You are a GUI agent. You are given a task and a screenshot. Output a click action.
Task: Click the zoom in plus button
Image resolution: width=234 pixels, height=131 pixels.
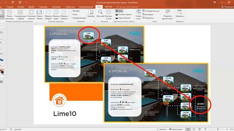coord(227,130)
